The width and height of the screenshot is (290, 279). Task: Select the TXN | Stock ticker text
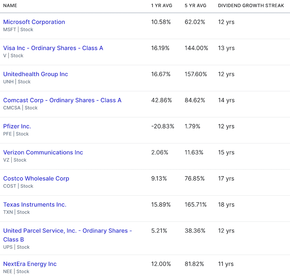(x=17, y=212)
